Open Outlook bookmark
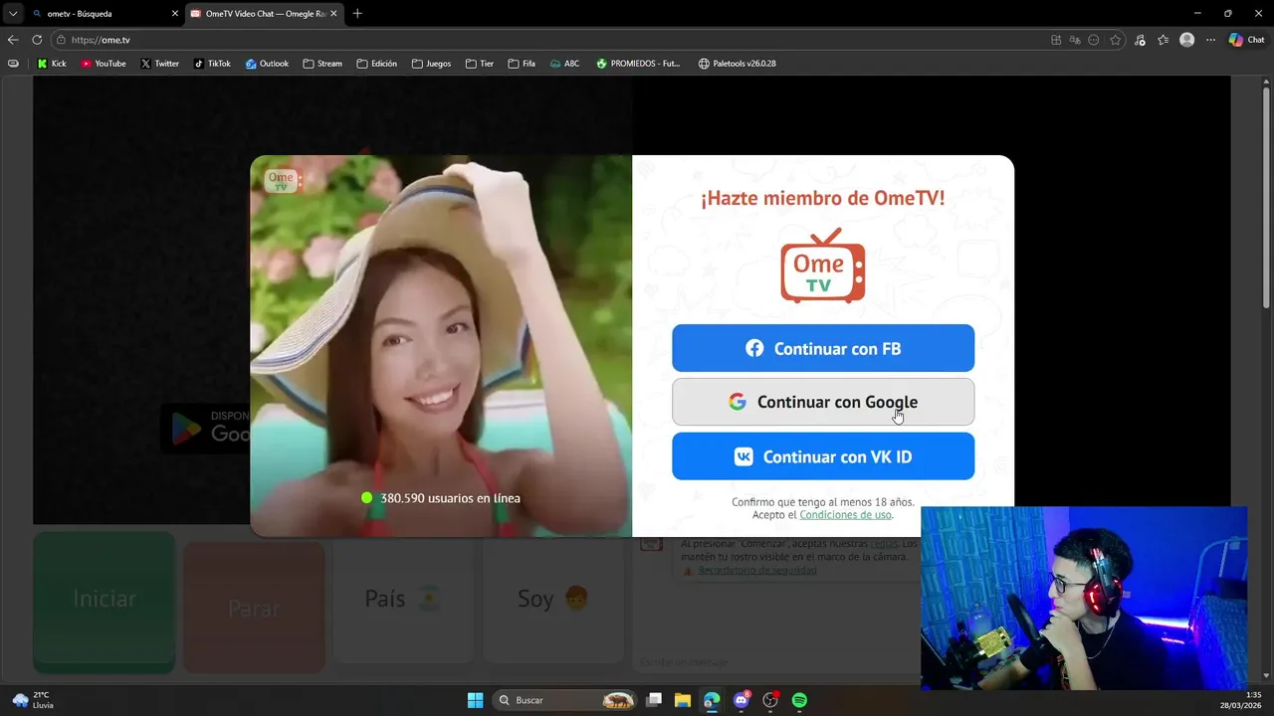This screenshot has height=716, width=1274. [x=267, y=64]
